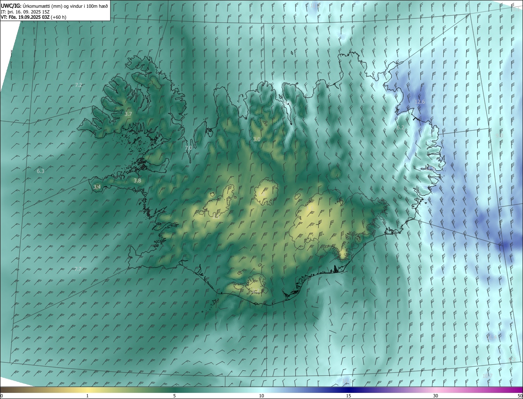Click the 10 label on the color scale

click(261, 396)
